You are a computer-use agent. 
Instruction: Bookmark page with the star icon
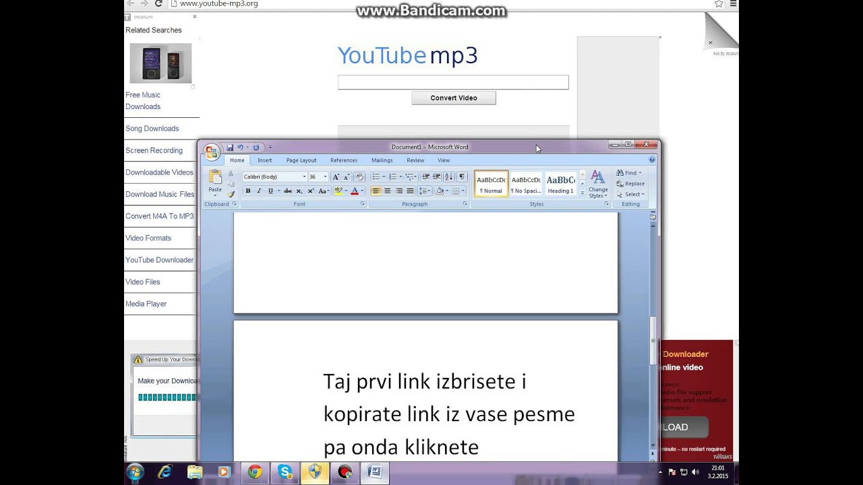point(719,4)
